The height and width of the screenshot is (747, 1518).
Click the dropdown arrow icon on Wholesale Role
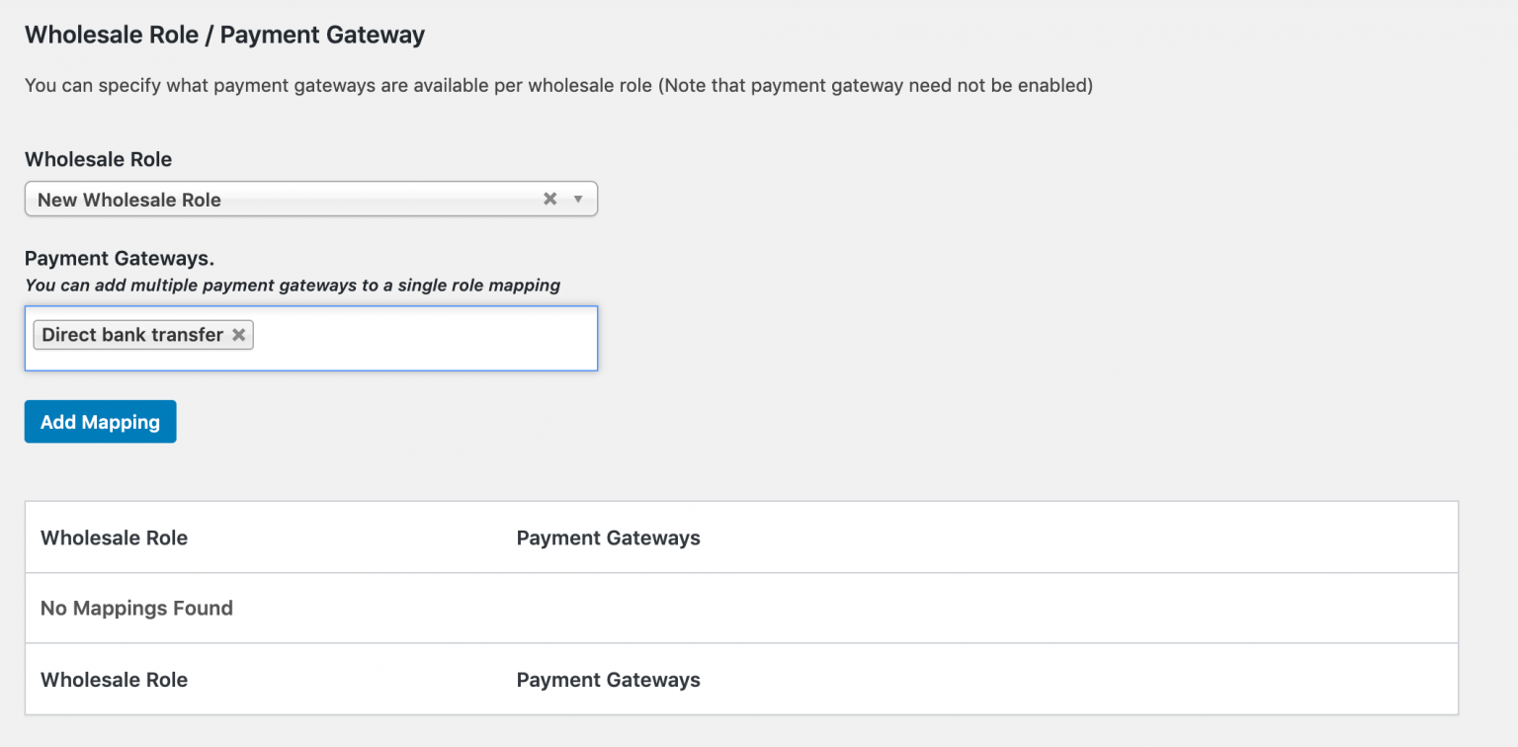(x=578, y=199)
